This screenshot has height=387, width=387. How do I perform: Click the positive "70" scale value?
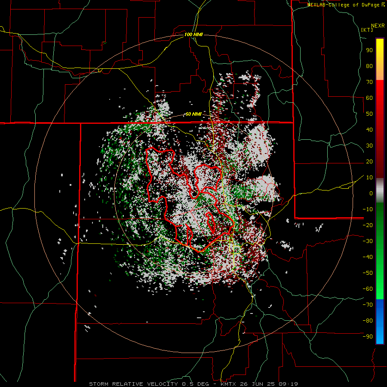tap(369, 82)
